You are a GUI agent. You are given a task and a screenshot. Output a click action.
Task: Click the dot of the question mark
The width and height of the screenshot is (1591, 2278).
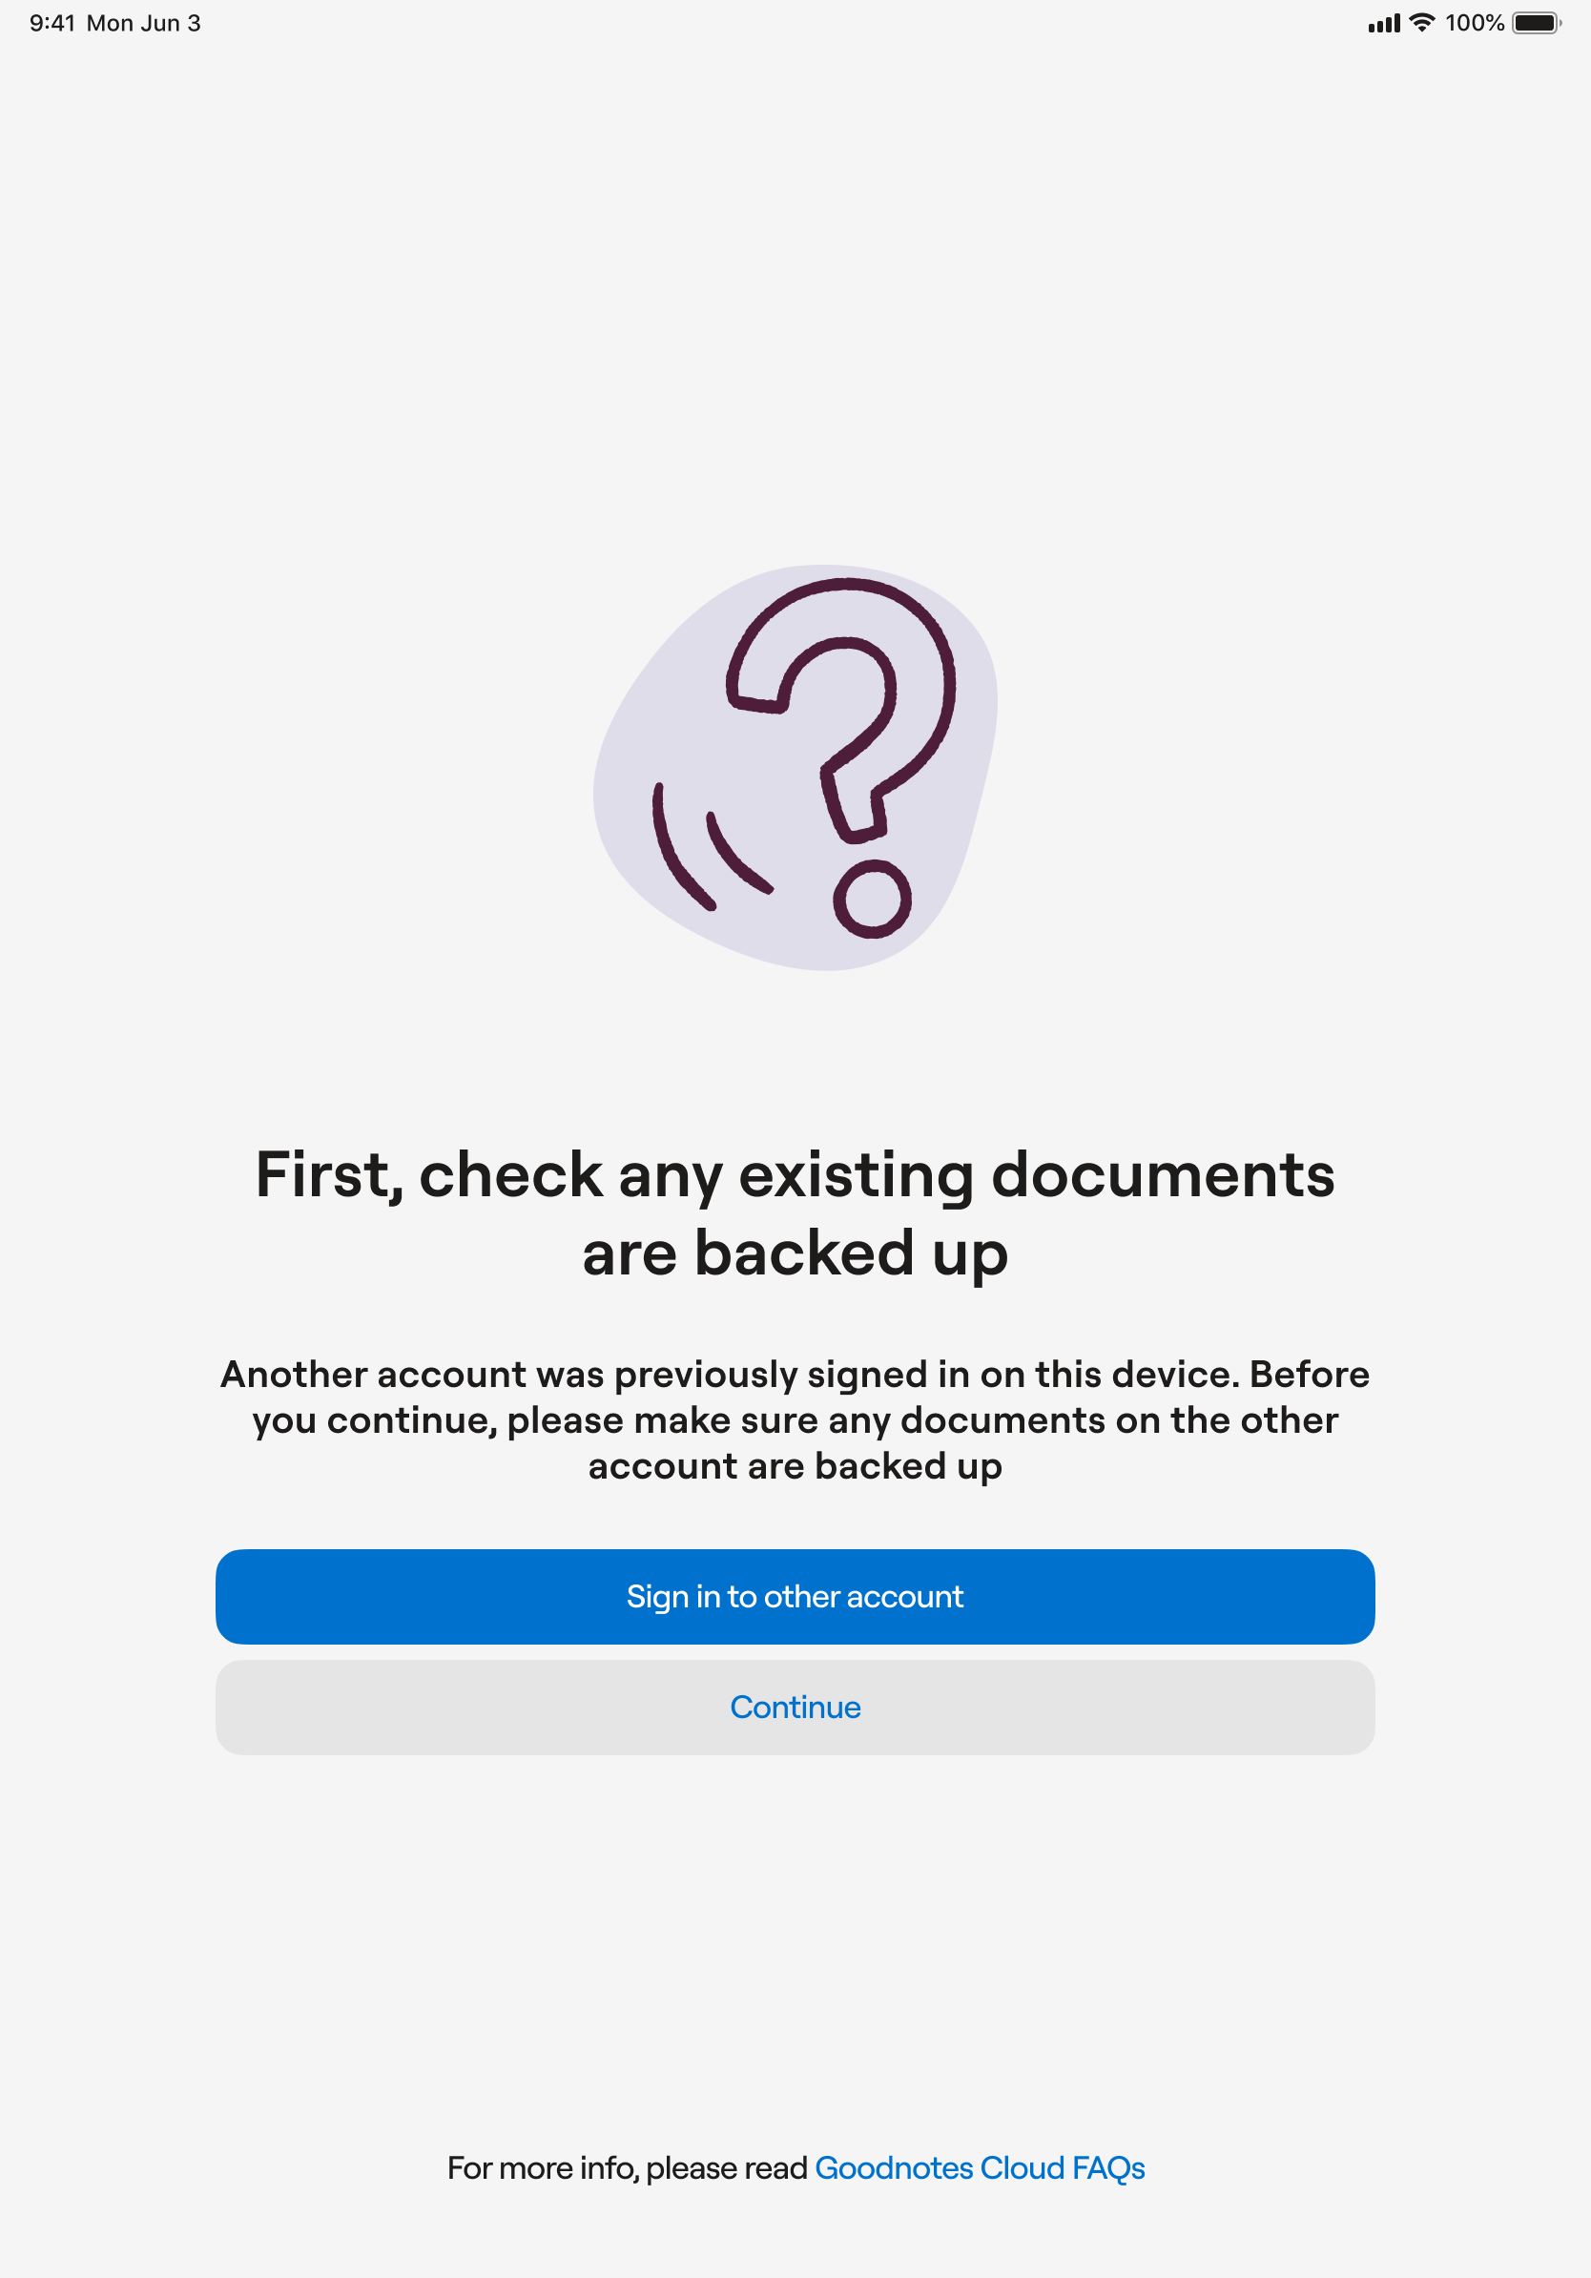[872, 899]
